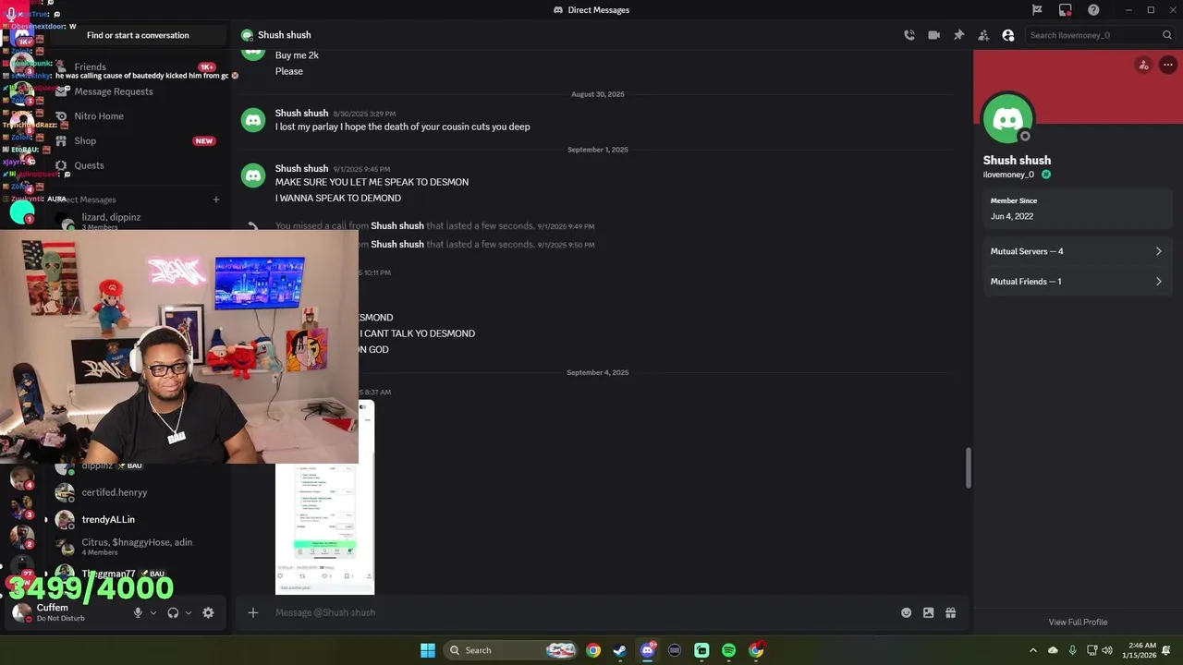Click Shush shush profile avatar in side panel
Screen dimensions: 1183x665
tap(1008, 118)
